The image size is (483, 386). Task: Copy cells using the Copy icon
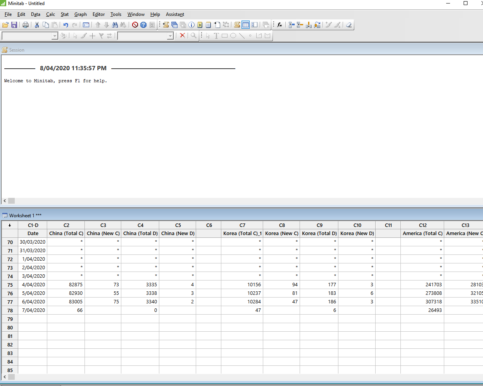[46, 25]
